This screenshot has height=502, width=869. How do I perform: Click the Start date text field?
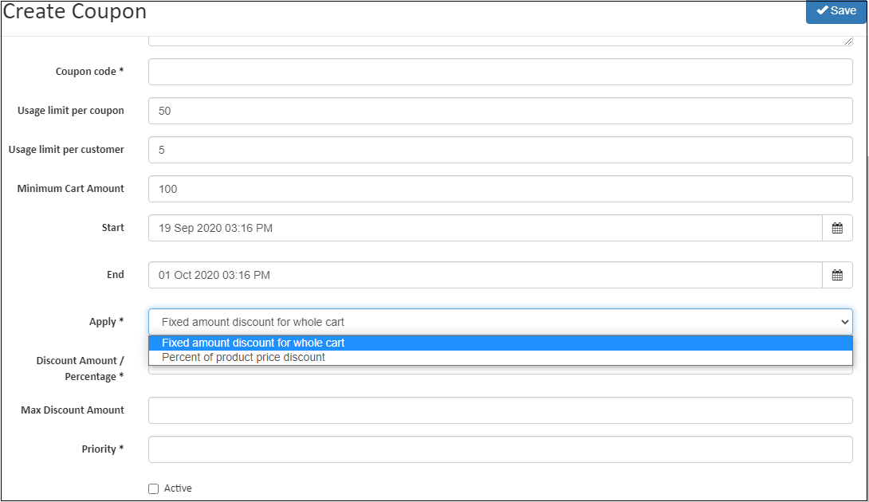point(485,228)
